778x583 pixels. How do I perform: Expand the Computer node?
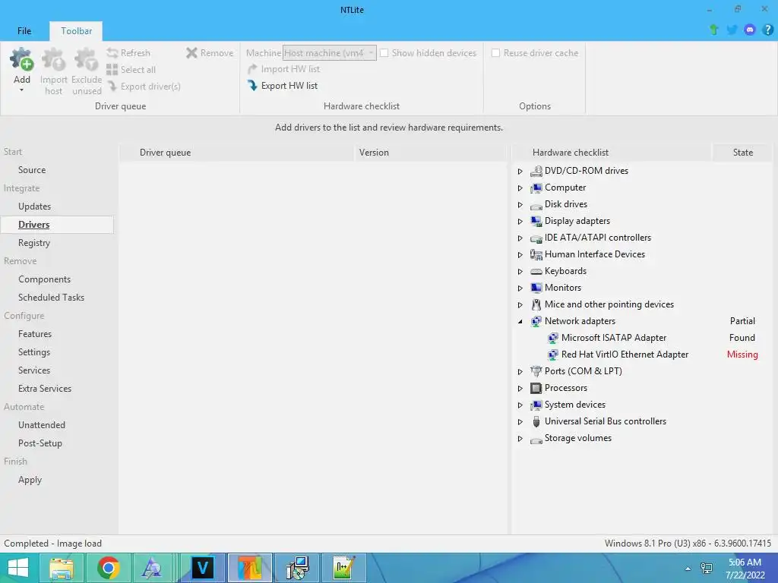520,188
